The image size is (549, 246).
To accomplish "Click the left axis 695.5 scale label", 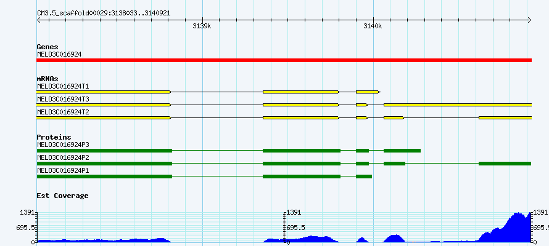I will click(27, 228).
